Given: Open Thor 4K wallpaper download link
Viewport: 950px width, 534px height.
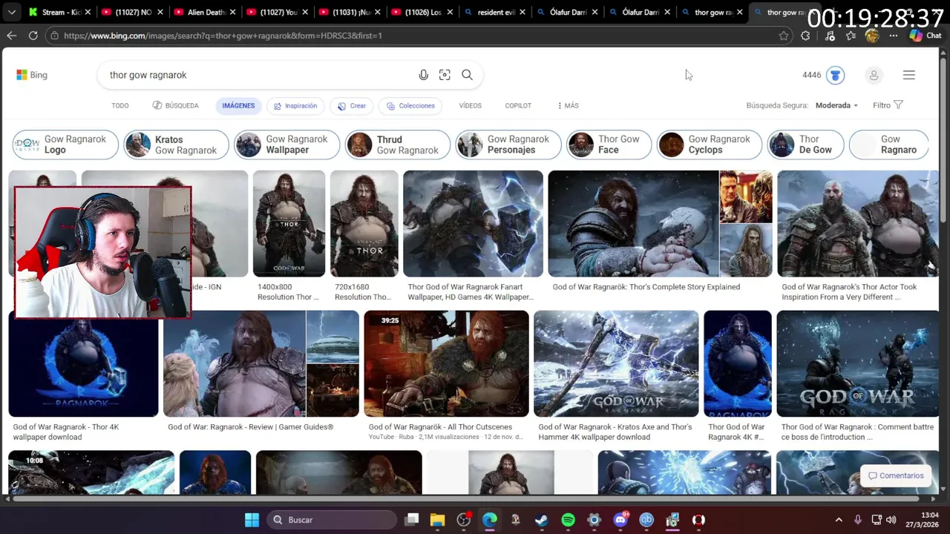Looking at the screenshot, I should pyautogui.click(x=65, y=432).
